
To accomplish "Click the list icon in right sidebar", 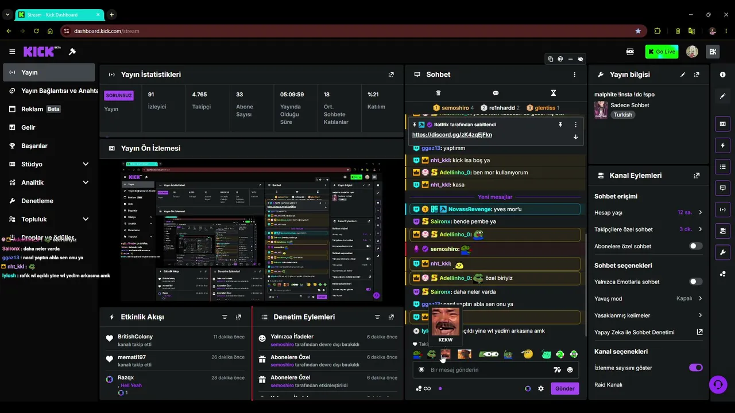I will (x=722, y=167).
